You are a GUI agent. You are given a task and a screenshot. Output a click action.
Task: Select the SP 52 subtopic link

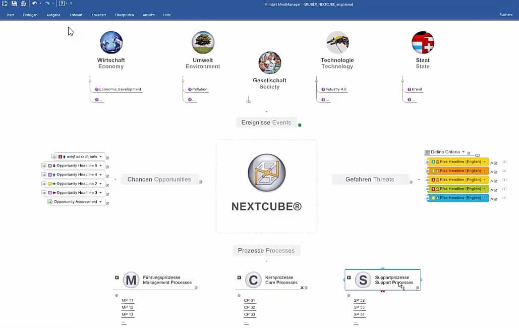359,300
